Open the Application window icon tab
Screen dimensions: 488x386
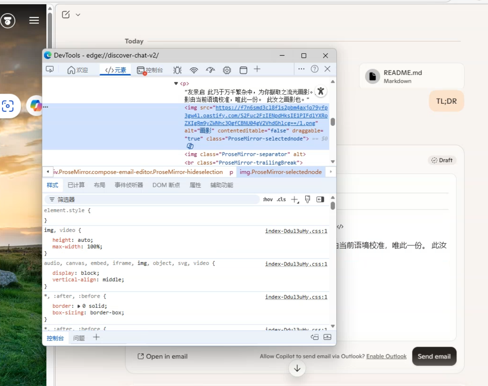click(243, 70)
